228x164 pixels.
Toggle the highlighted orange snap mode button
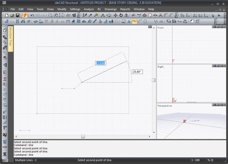(25, 15)
